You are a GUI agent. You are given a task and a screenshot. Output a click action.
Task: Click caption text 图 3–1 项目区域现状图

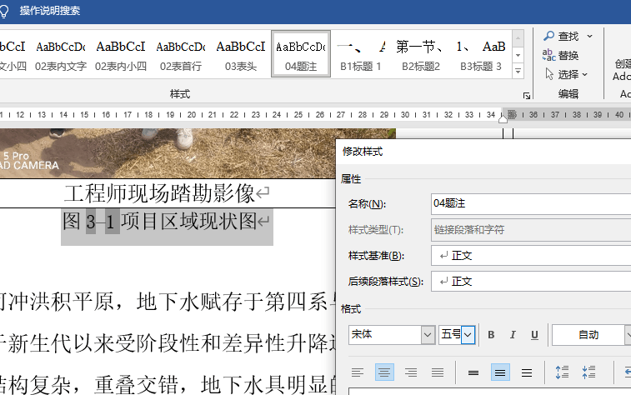159,221
